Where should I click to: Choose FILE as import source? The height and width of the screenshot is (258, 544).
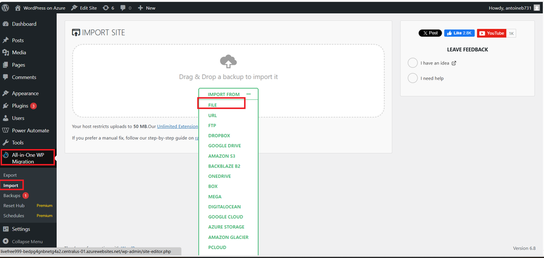click(x=213, y=105)
